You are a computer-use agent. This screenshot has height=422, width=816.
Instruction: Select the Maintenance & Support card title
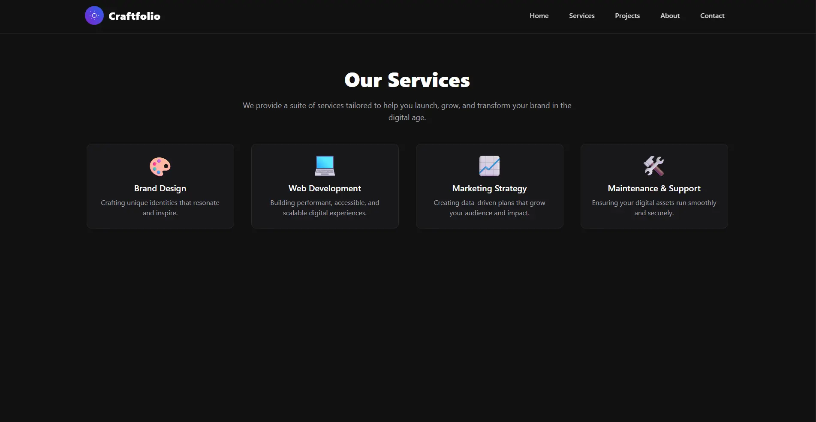tap(654, 188)
